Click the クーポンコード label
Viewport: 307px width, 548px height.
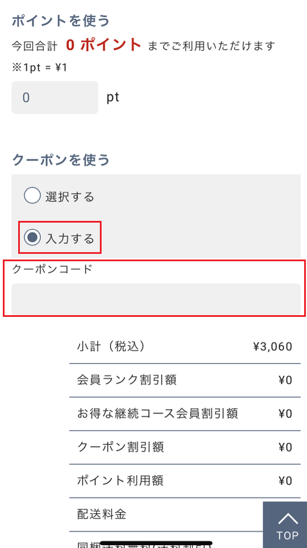point(52,269)
